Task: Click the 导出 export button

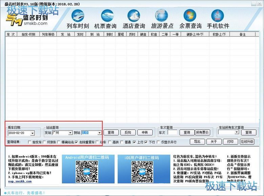Action: click(x=197, y=141)
